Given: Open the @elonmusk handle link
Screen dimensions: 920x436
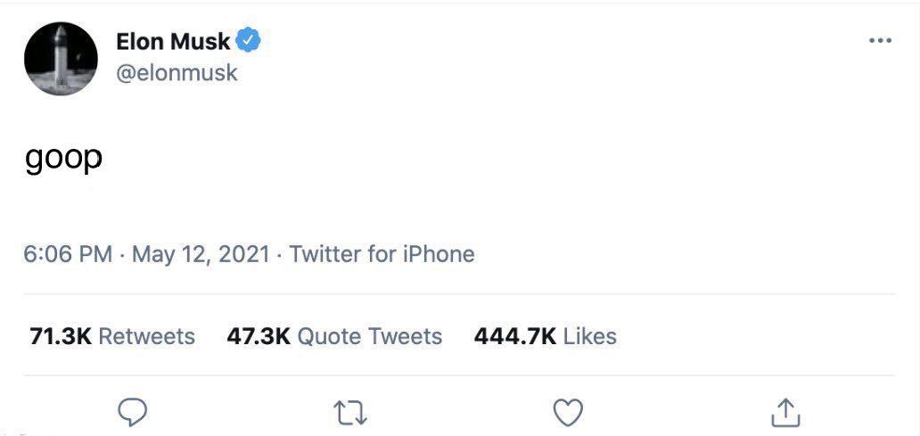Looking at the screenshot, I should tap(177, 73).
